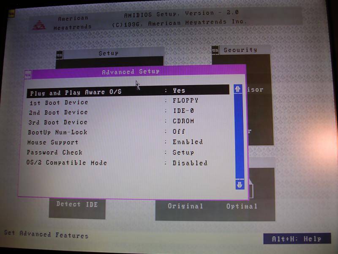The width and height of the screenshot is (338, 254).
Task: Select the 1st Boot Device option
Action: coord(59,102)
